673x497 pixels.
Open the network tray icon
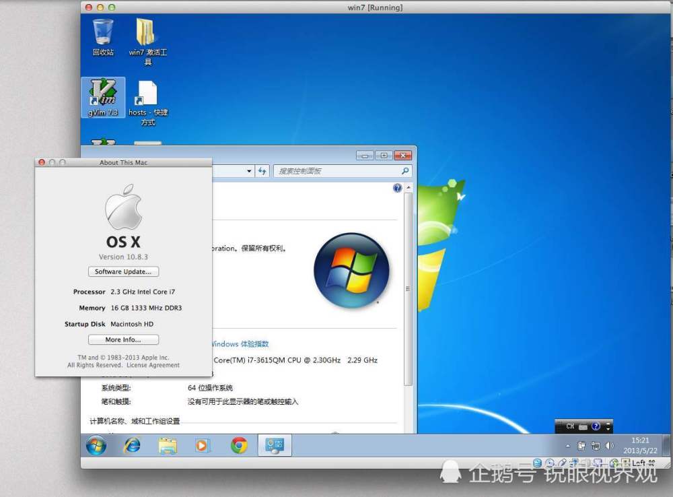(596, 446)
